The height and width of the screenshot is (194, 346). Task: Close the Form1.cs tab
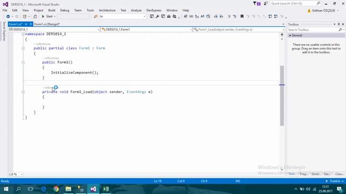31,24
